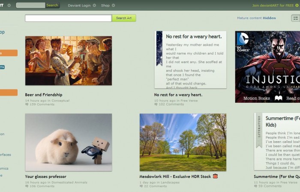300x192 pixels.
Task: Click comment bubble icon under Meadowlark Hill
Action: [x=141, y=186]
